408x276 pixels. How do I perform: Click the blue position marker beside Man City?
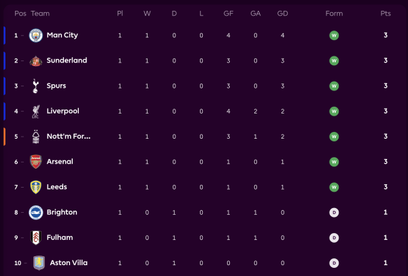pyautogui.click(x=4, y=35)
